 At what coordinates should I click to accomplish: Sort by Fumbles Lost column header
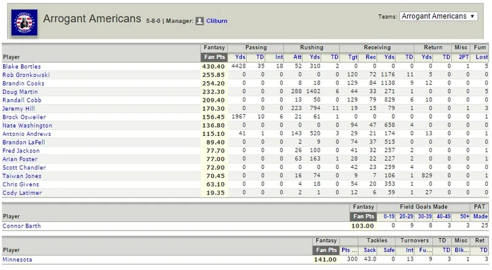482,57
